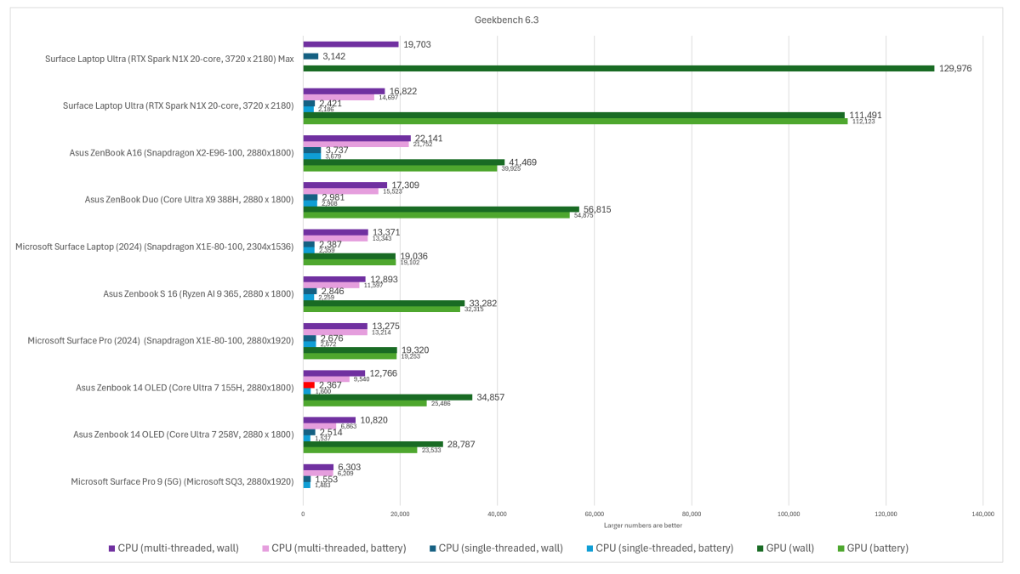Click the 19,036 GPU data label

[413, 256]
